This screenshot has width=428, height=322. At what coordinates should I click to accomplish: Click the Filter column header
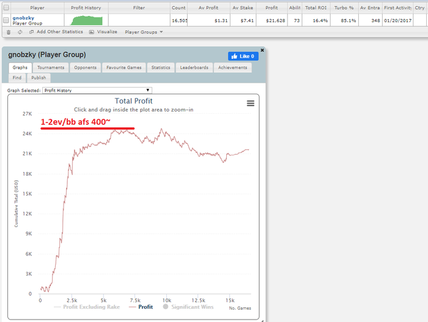(139, 8)
